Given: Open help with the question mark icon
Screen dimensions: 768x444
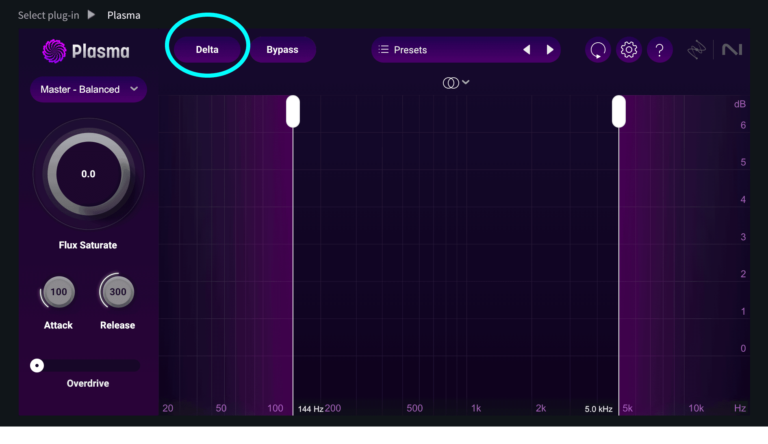Looking at the screenshot, I should tap(660, 50).
